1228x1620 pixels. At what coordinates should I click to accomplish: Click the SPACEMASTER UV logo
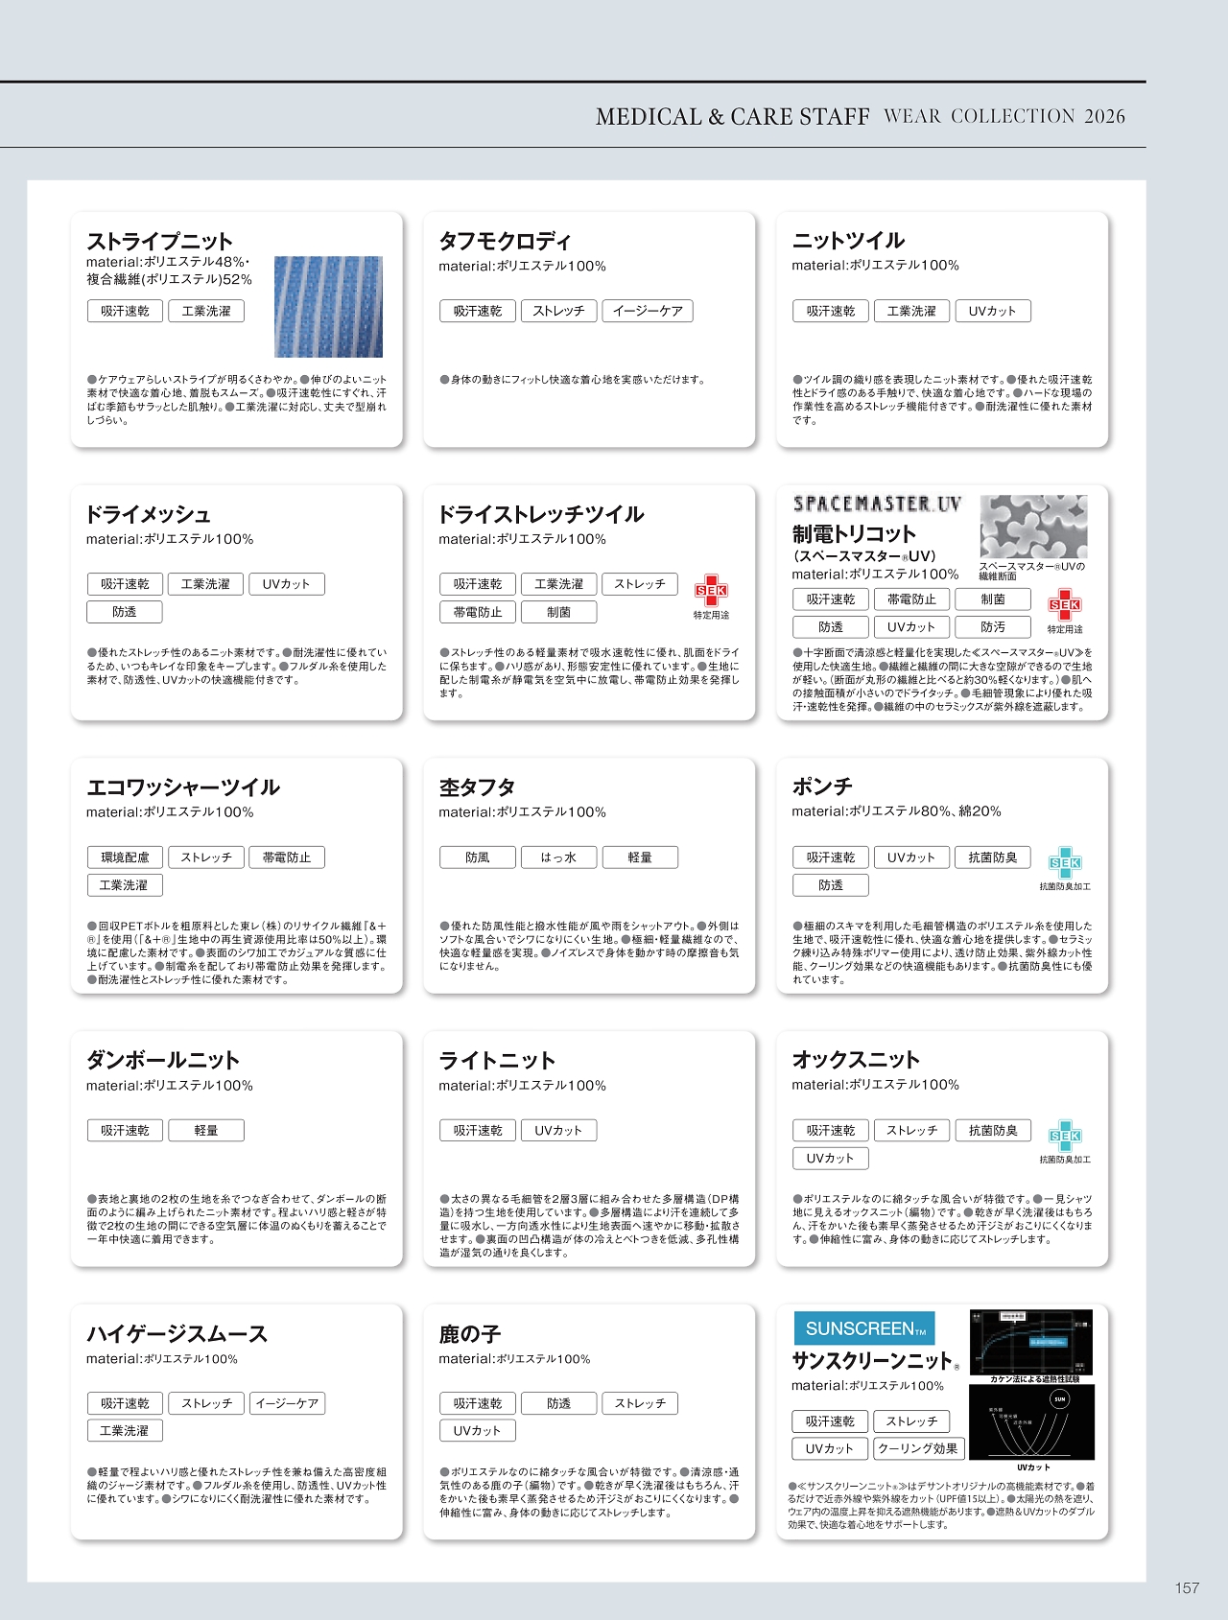pyautogui.click(x=877, y=504)
